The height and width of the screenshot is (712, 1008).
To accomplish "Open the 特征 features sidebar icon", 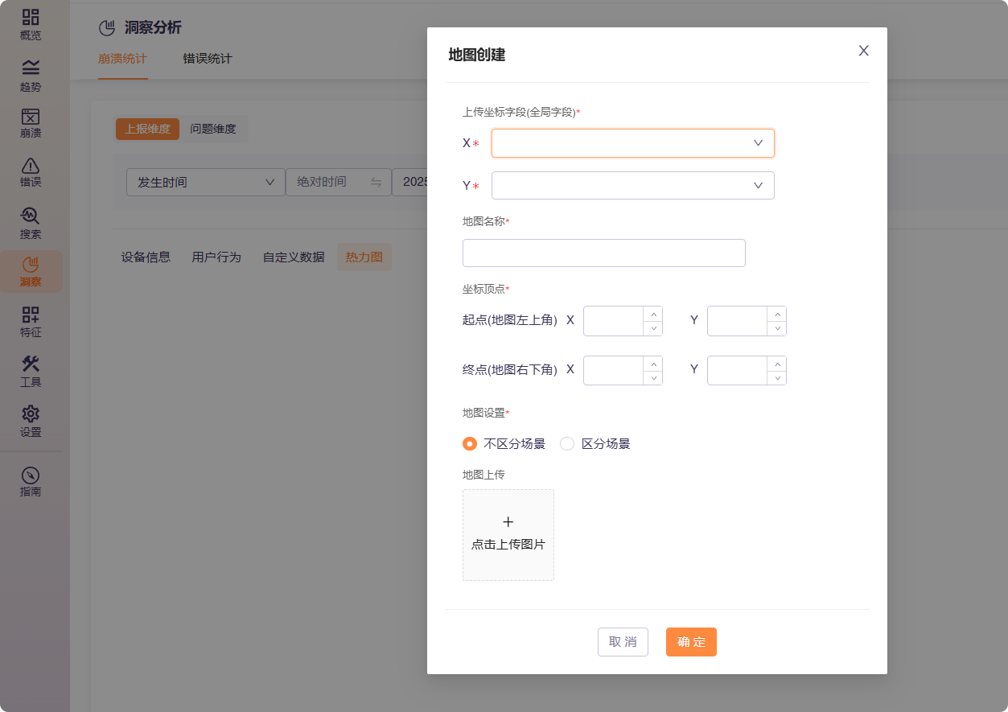I will pyautogui.click(x=31, y=315).
